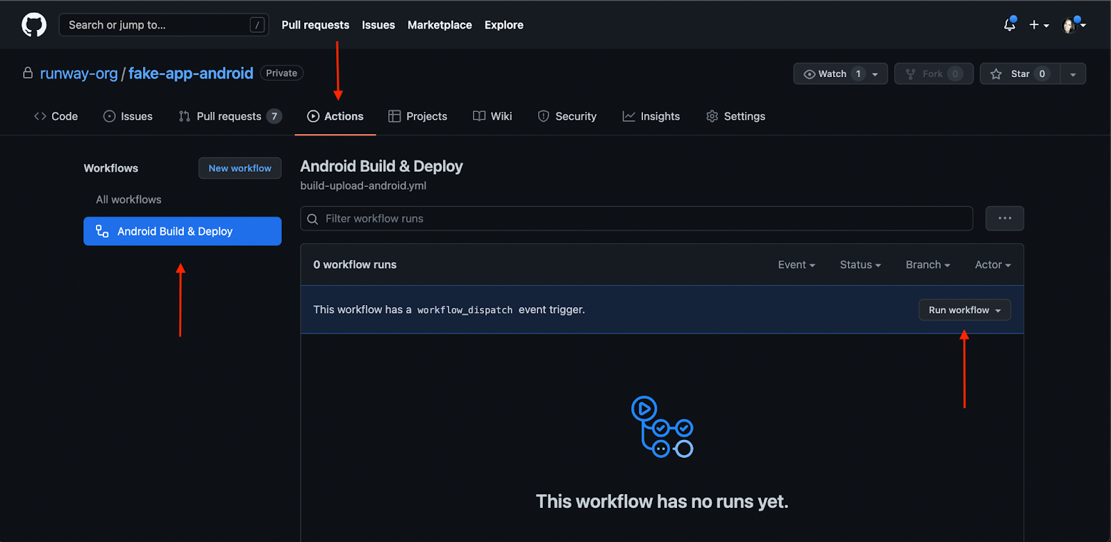Click the New workflow button

[240, 168]
